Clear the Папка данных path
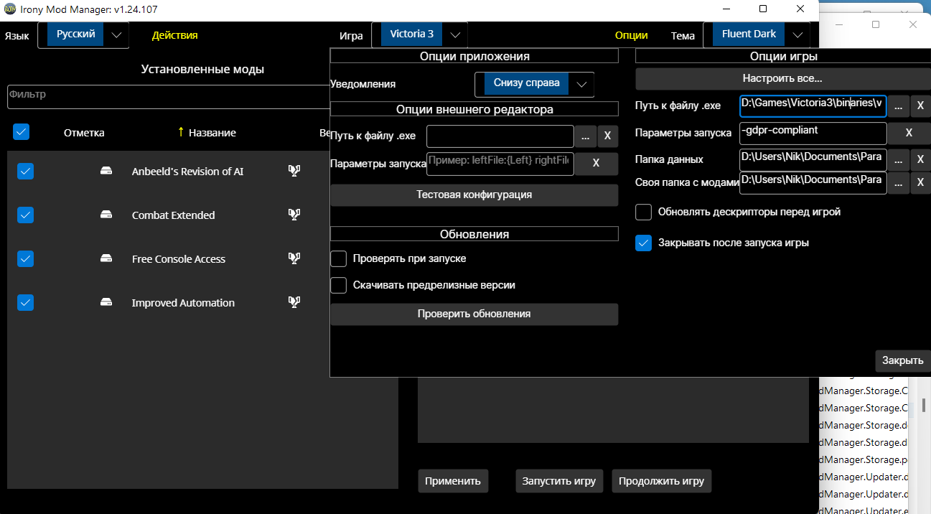Screen dimensions: 931x514 (x=920, y=159)
